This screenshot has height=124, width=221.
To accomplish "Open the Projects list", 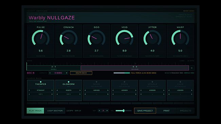I will pyautogui.click(x=186, y=111).
